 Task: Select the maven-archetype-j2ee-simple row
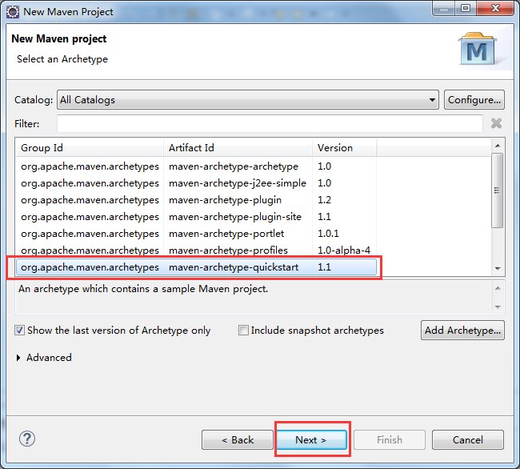[196, 183]
